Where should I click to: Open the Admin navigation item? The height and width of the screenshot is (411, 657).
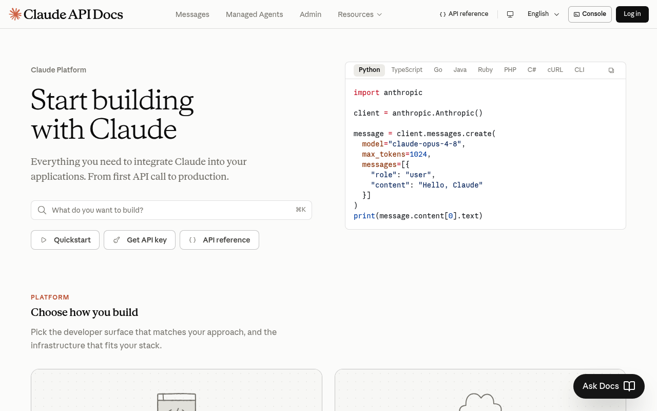click(x=311, y=14)
